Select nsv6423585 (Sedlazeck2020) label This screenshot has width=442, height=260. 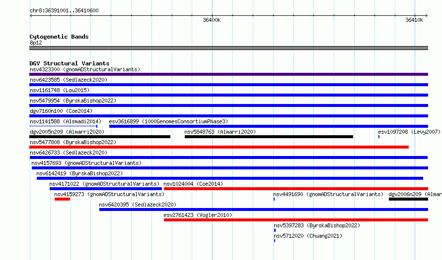(69, 80)
